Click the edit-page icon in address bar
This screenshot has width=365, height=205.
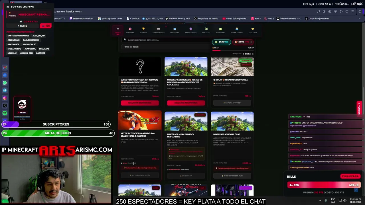pyautogui.click(x=324, y=11)
